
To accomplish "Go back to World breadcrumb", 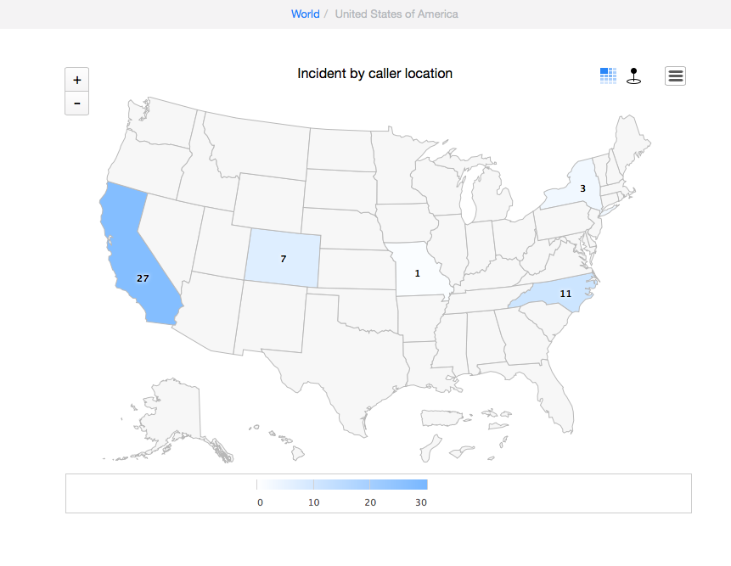I will point(306,14).
